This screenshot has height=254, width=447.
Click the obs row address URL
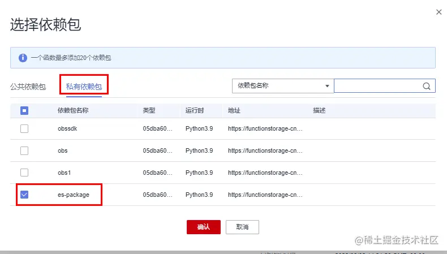click(x=265, y=150)
